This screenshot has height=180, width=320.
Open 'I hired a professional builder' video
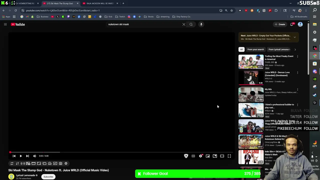pyautogui.click(x=279, y=106)
